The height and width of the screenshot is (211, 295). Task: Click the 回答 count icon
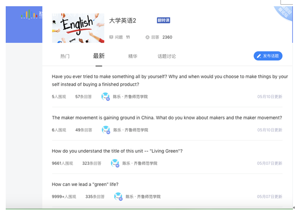(x=147, y=37)
